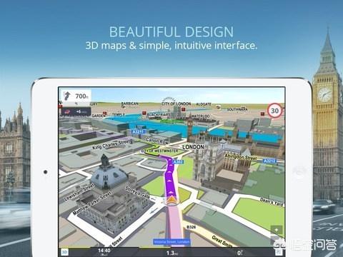Tap the City of Westminster label
This screenshot has height=257, width=343.
[x=159, y=151]
